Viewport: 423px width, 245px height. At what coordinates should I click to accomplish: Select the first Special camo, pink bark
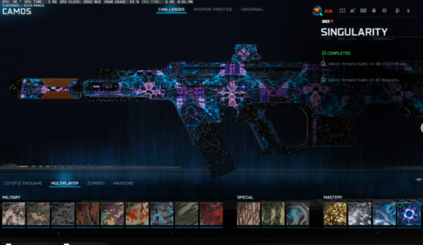point(249,214)
